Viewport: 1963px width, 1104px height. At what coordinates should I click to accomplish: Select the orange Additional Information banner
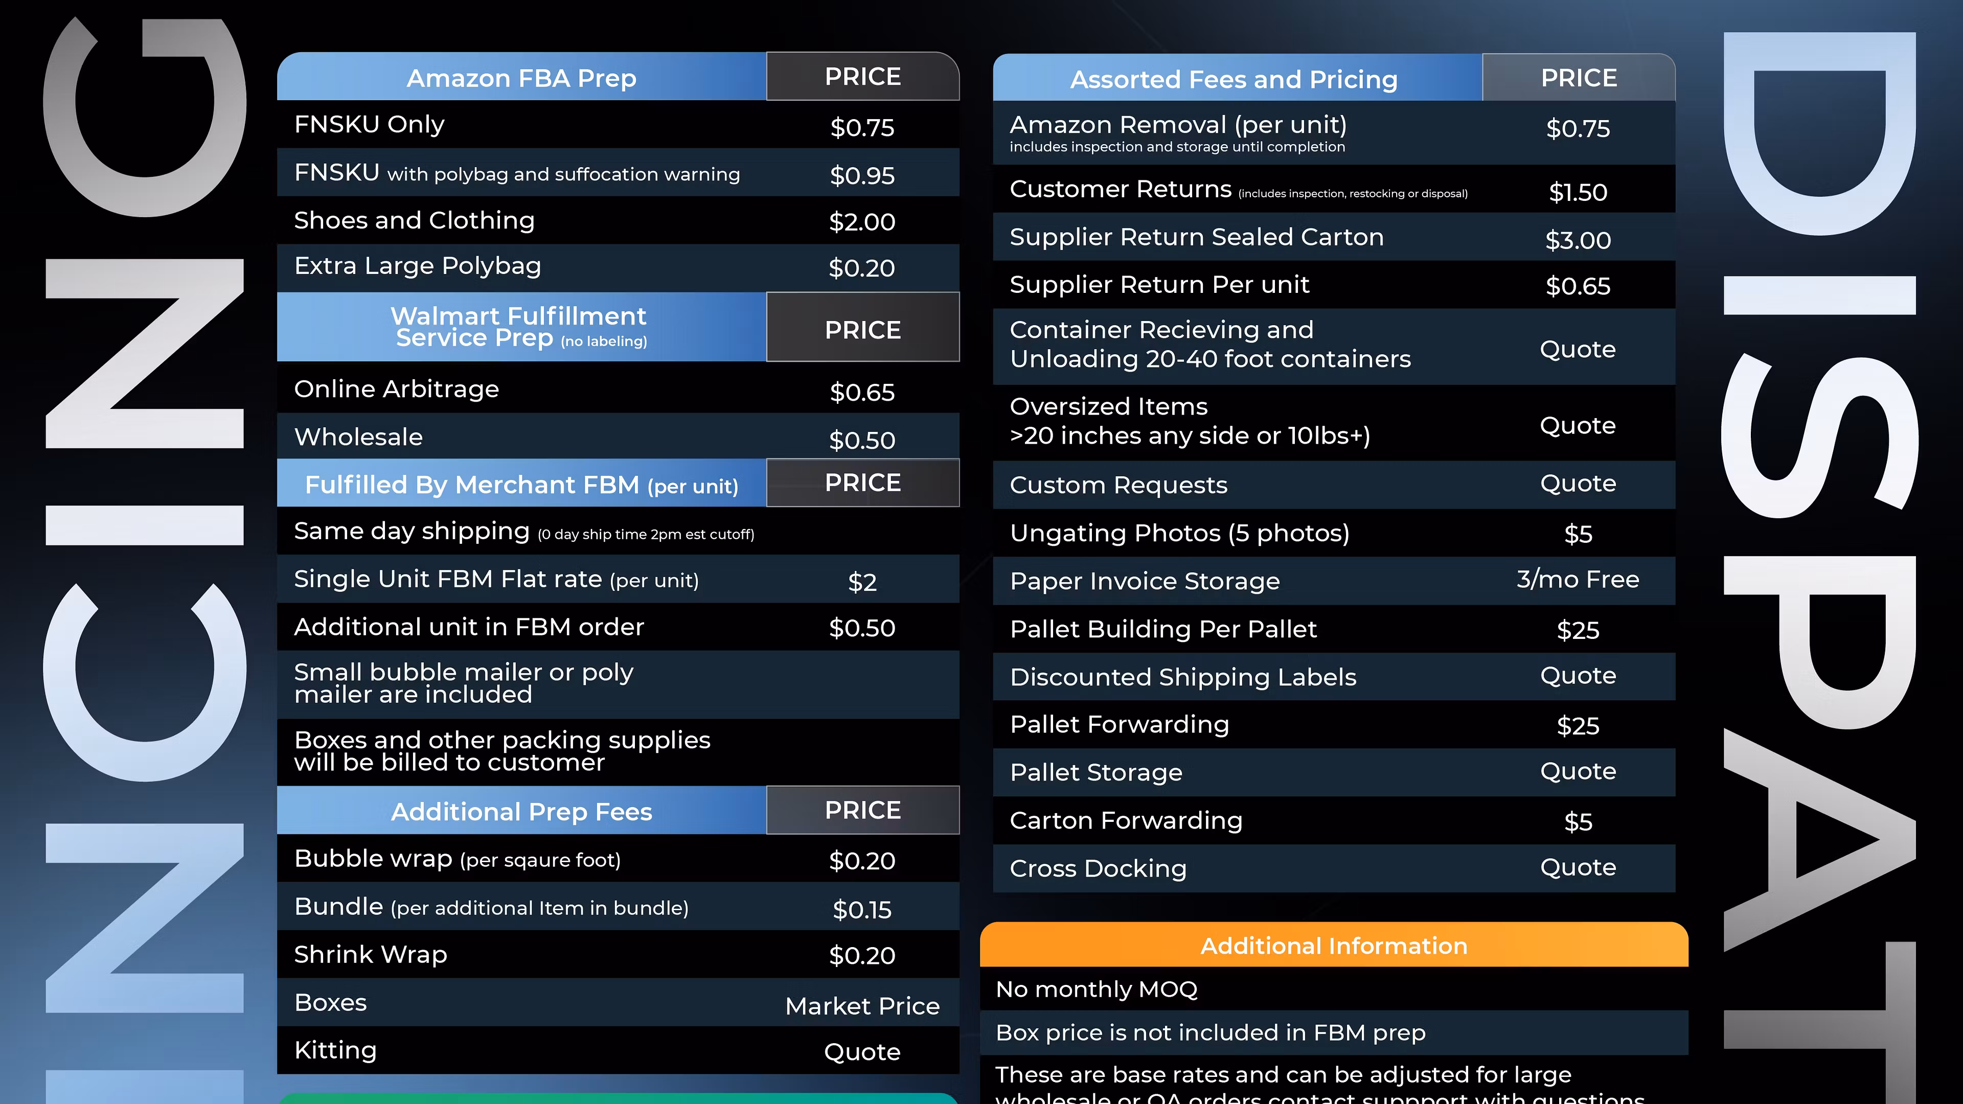tap(1334, 946)
